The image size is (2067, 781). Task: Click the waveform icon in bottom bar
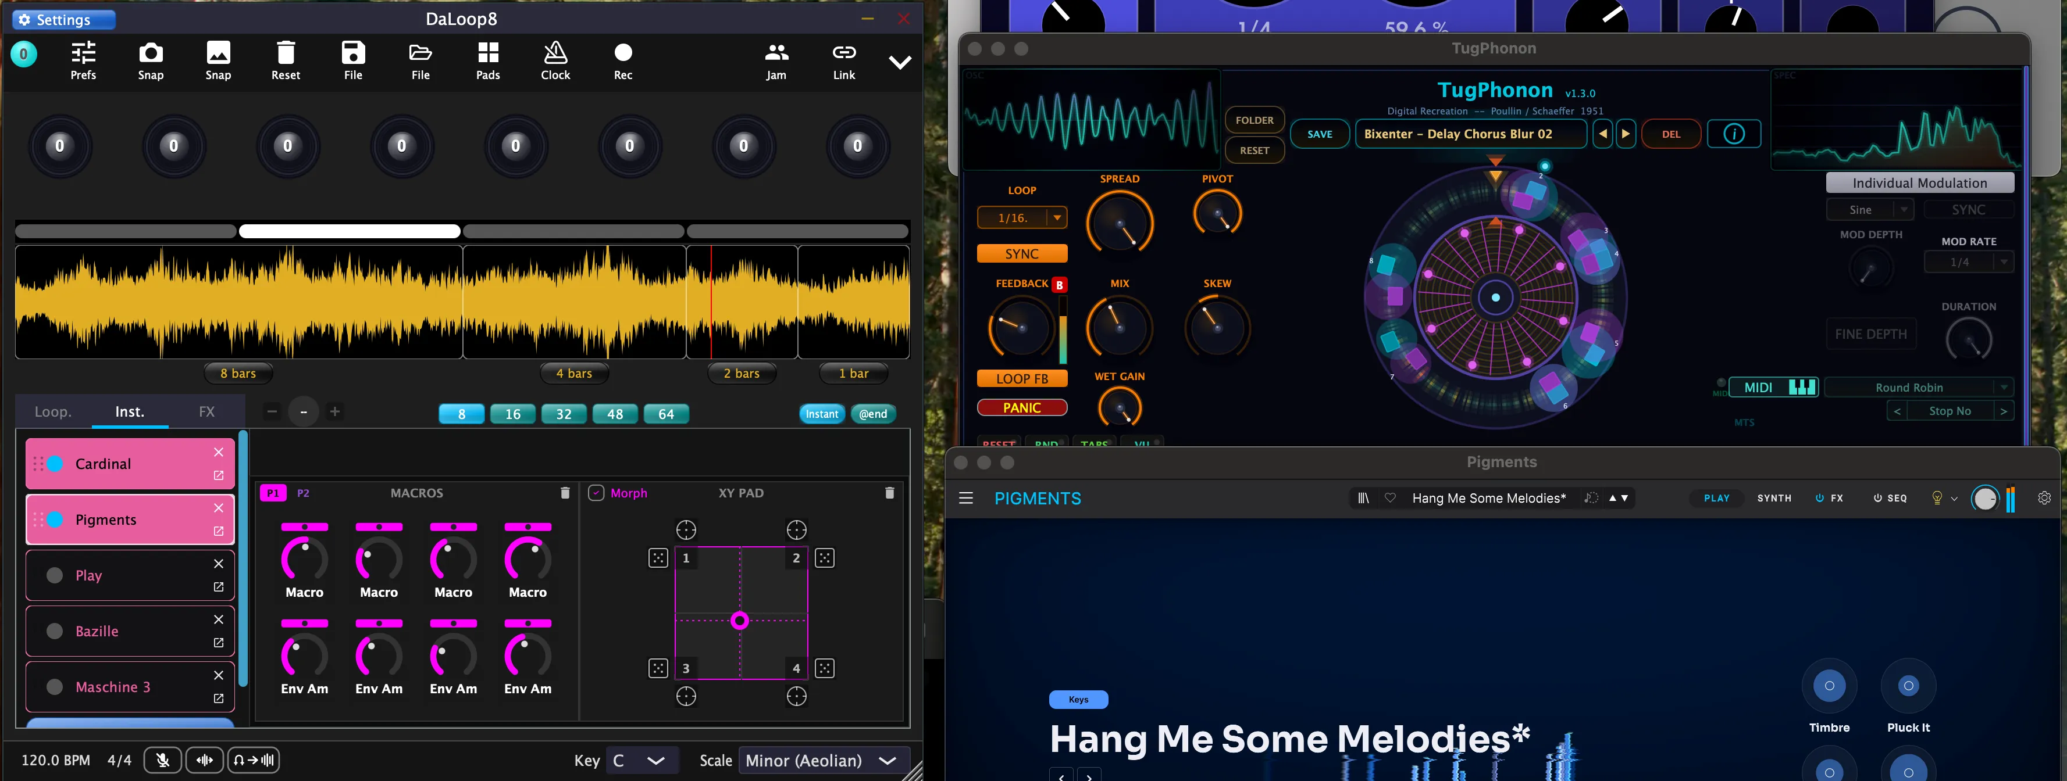click(x=205, y=760)
